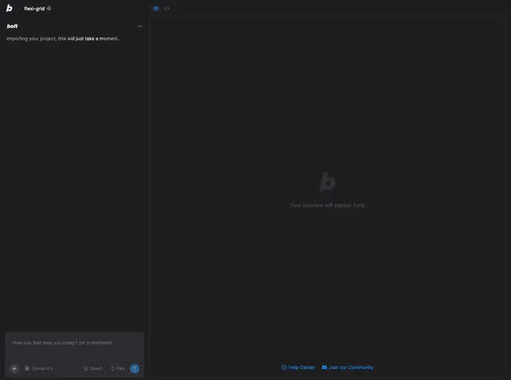Click the plus attachment button
Viewport: 511px width, 380px height.
[x=14, y=368]
